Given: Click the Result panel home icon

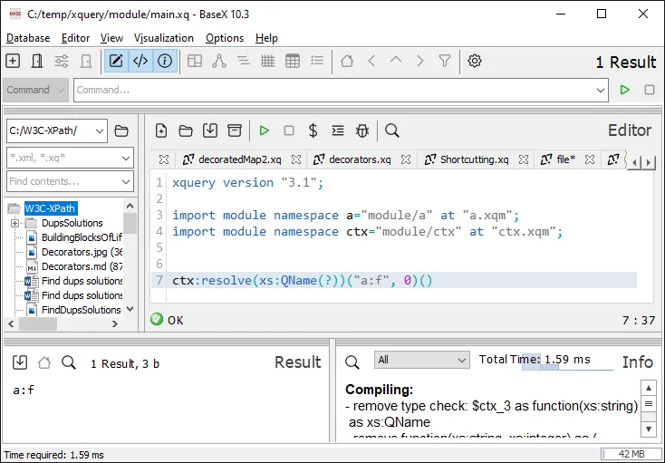Looking at the screenshot, I should pyautogui.click(x=44, y=362).
